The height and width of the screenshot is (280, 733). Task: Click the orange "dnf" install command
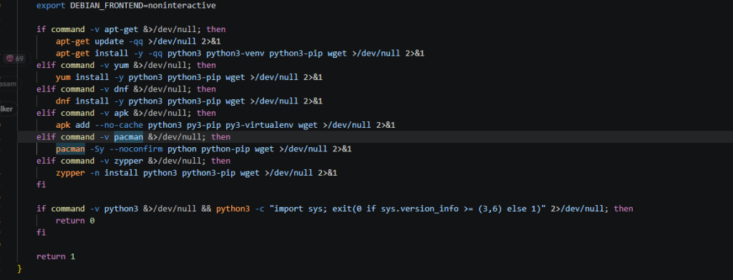coord(63,101)
